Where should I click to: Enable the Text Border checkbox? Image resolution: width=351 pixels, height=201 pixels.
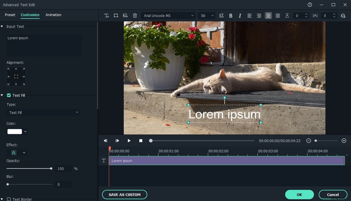point(9,199)
